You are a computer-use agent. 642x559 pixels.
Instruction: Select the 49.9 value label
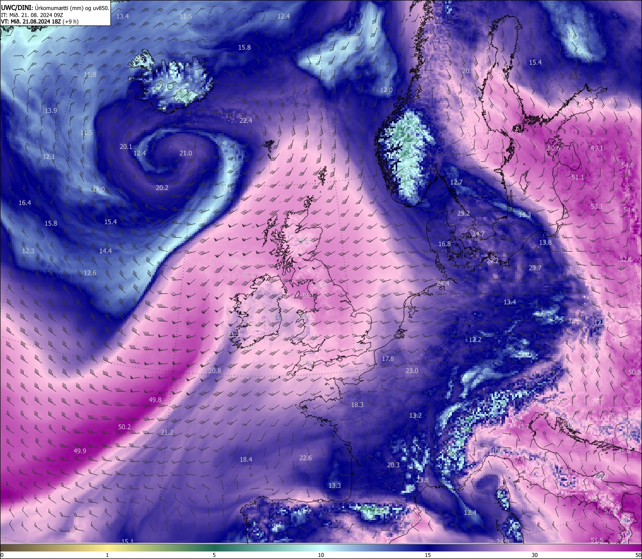(80, 451)
